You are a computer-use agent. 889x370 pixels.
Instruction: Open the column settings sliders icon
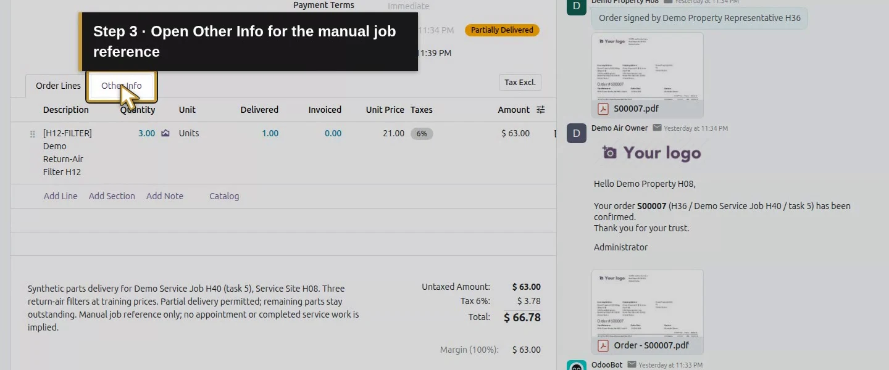click(541, 110)
